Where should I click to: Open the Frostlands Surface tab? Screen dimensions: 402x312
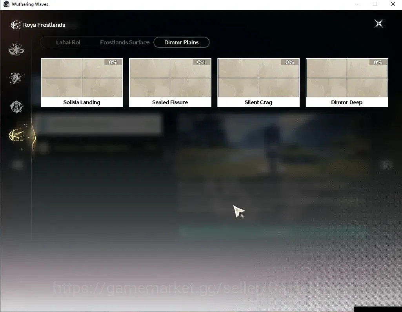pos(125,42)
